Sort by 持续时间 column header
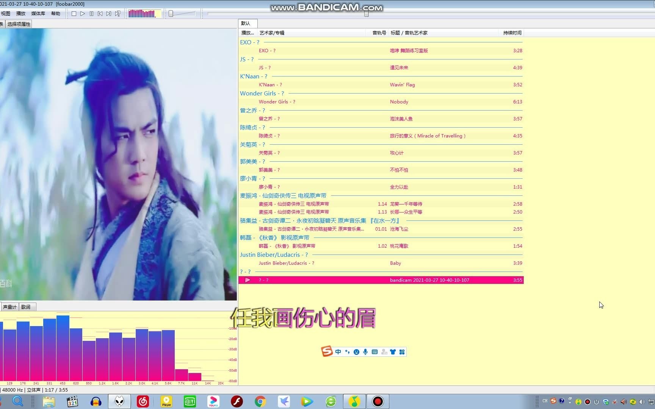Screen dimensions: 655x409 pos(511,33)
